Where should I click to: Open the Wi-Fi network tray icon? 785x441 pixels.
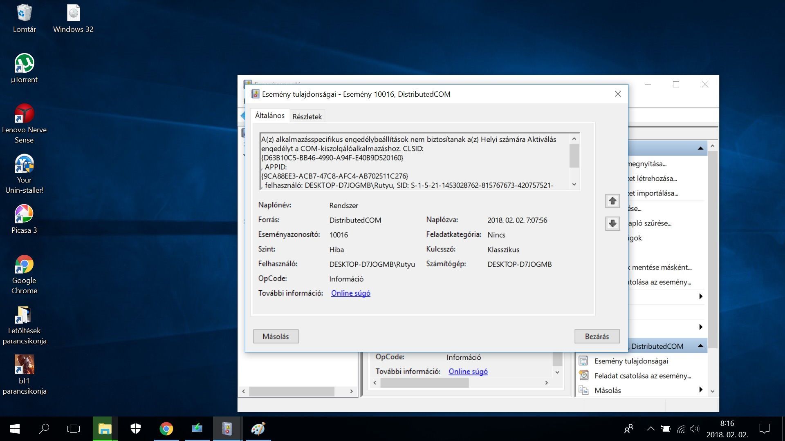[x=680, y=429]
